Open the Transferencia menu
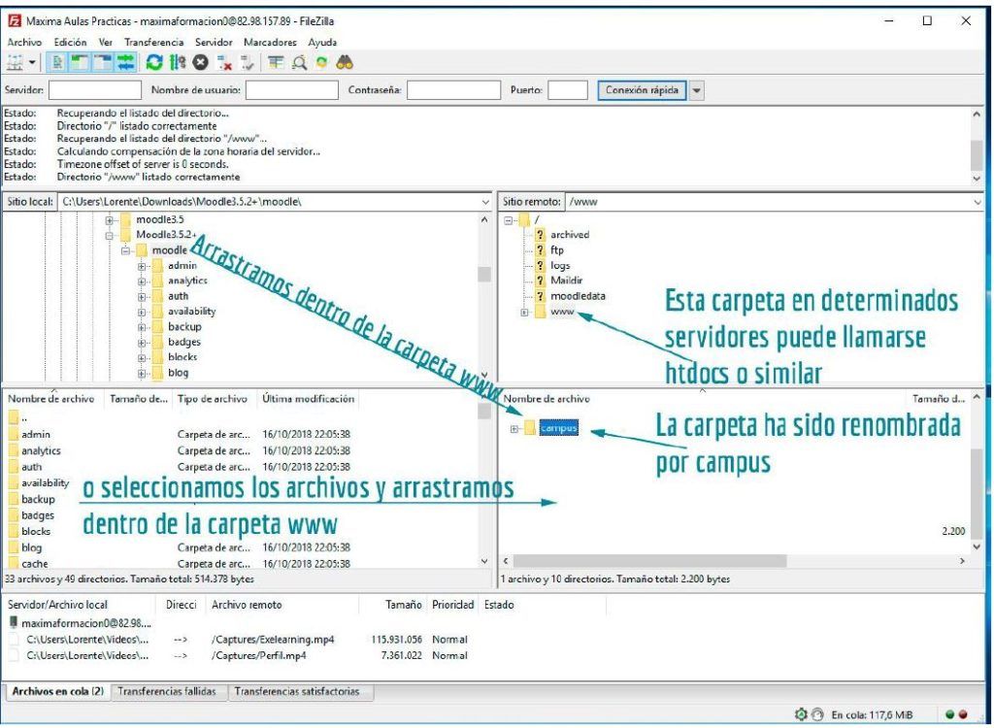Screen dimensions: 994x728 coord(154,43)
